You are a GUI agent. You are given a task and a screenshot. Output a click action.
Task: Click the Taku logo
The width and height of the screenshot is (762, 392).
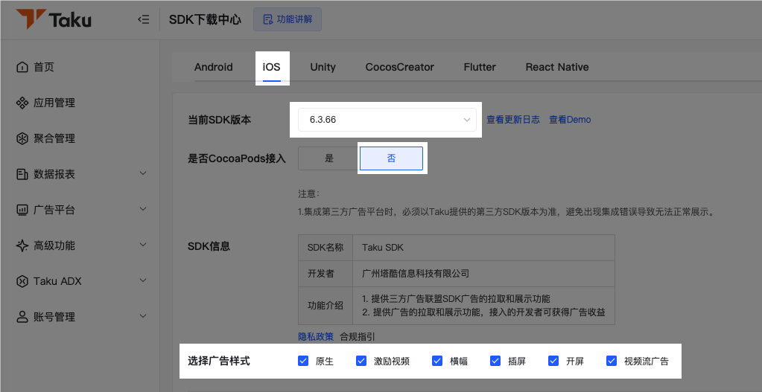pos(54,19)
